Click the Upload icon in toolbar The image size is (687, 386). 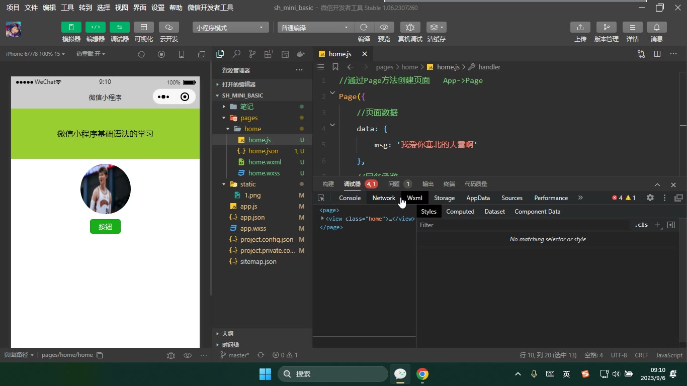coord(580,27)
